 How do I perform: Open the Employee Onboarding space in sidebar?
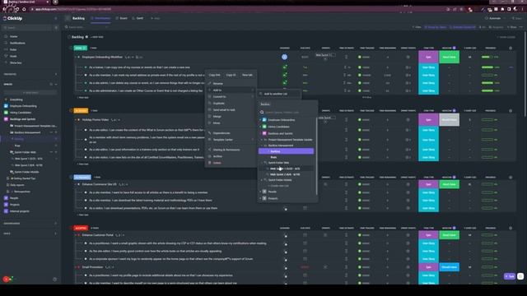pyautogui.click(x=23, y=106)
